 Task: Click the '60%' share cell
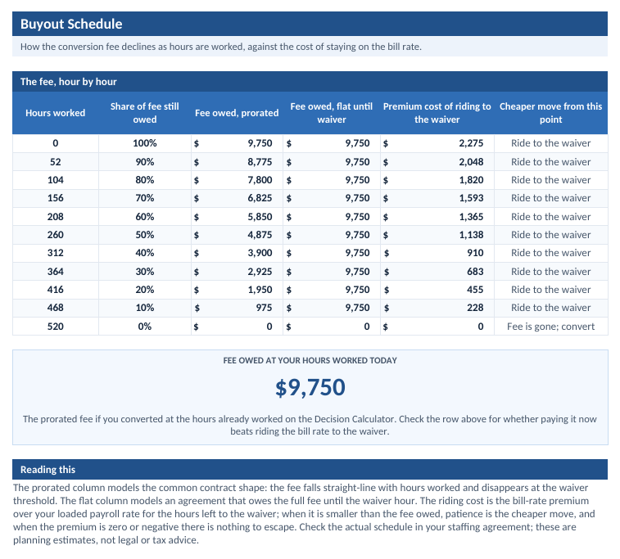pyautogui.click(x=145, y=217)
